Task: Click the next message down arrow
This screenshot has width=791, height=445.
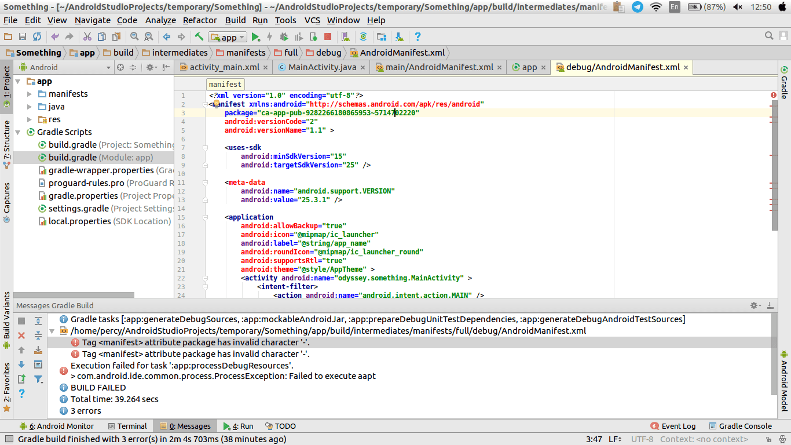Action: tap(21, 364)
